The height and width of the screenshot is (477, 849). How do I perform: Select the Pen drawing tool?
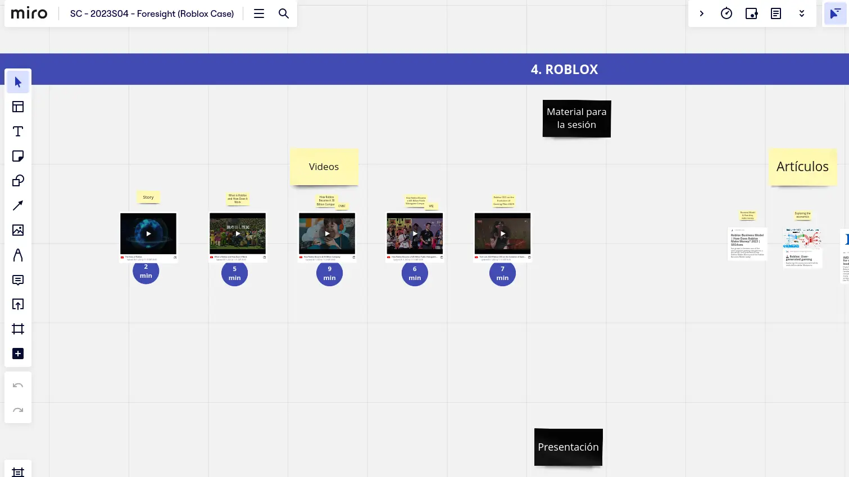point(18,255)
